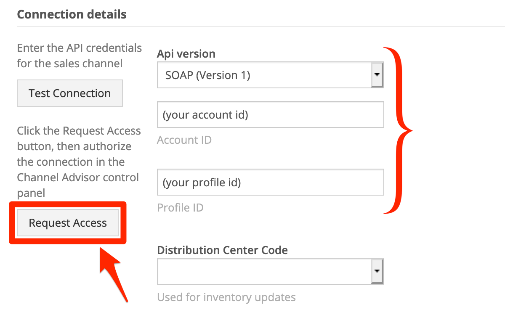This screenshot has height=323, width=505.
Task: Click the 'Enter the API credentials' instruction text
Action: pyautogui.click(x=80, y=56)
